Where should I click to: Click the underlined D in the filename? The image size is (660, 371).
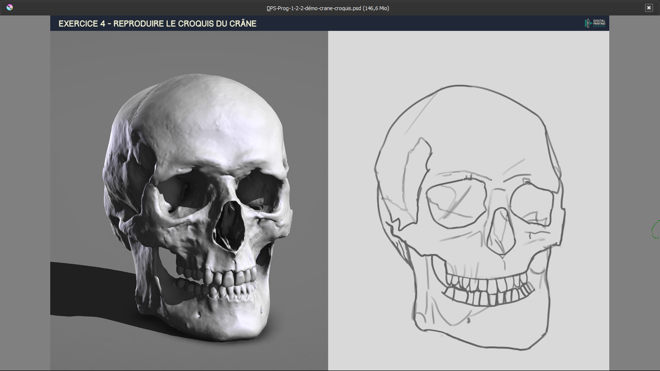[269, 8]
